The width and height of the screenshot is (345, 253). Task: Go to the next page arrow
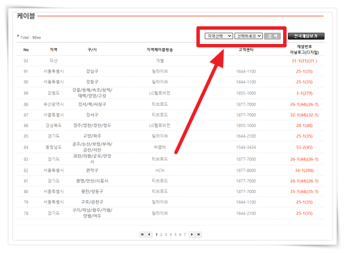coord(192,235)
